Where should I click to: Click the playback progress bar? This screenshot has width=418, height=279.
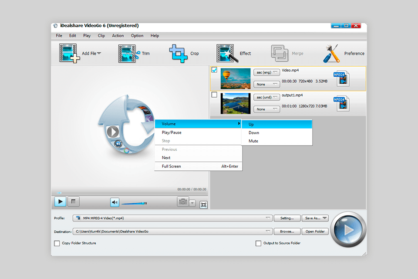(x=129, y=193)
